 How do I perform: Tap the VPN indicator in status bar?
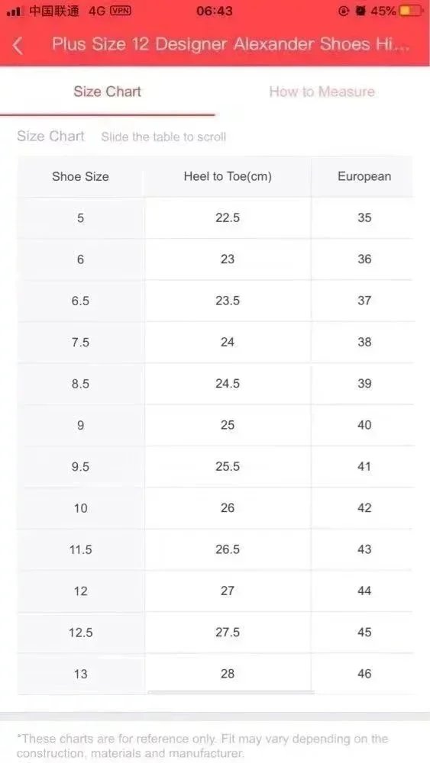(121, 10)
